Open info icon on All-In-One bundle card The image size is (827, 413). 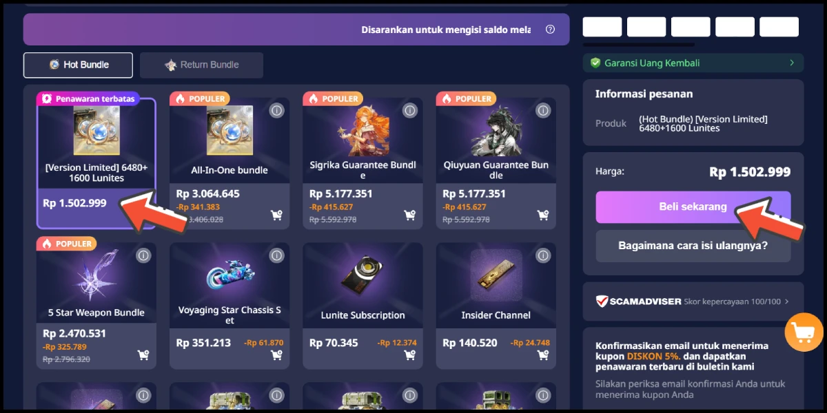click(x=276, y=110)
